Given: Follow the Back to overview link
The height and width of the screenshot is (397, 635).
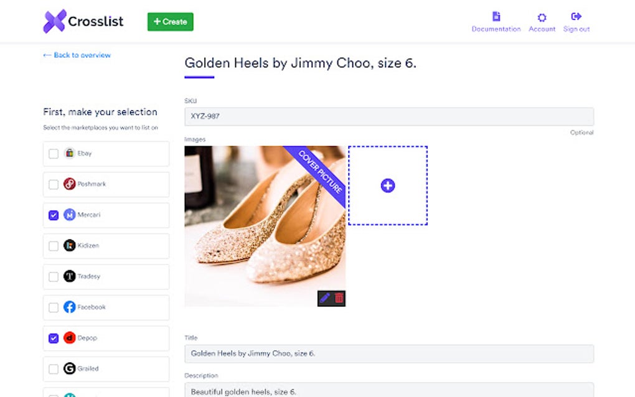Looking at the screenshot, I should coord(76,55).
